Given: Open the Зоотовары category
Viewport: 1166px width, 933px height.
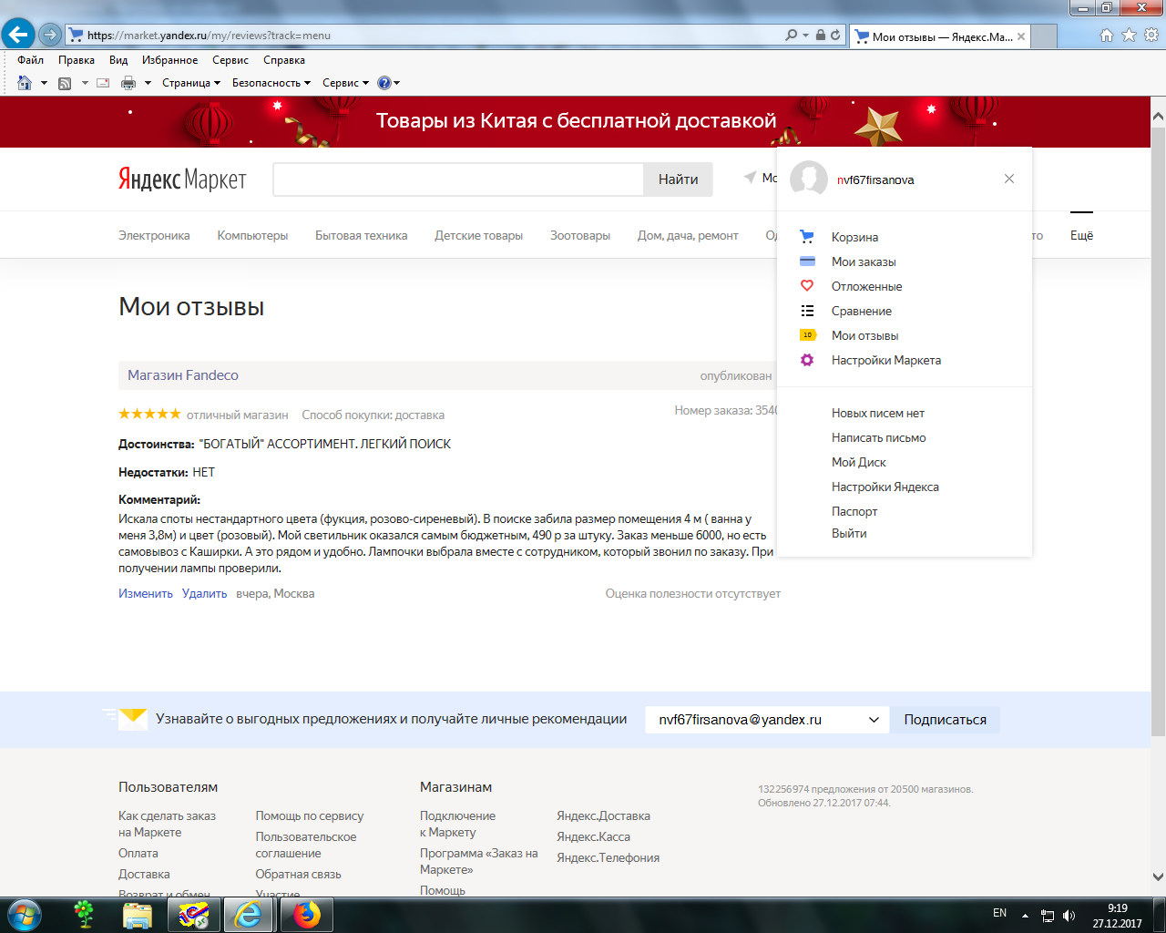Looking at the screenshot, I should click(580, 235).
